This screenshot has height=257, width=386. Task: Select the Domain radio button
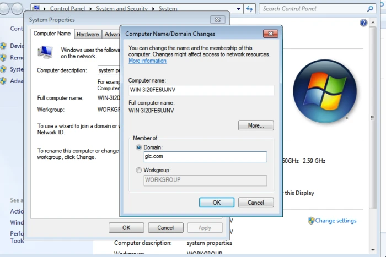click(138, 147)
